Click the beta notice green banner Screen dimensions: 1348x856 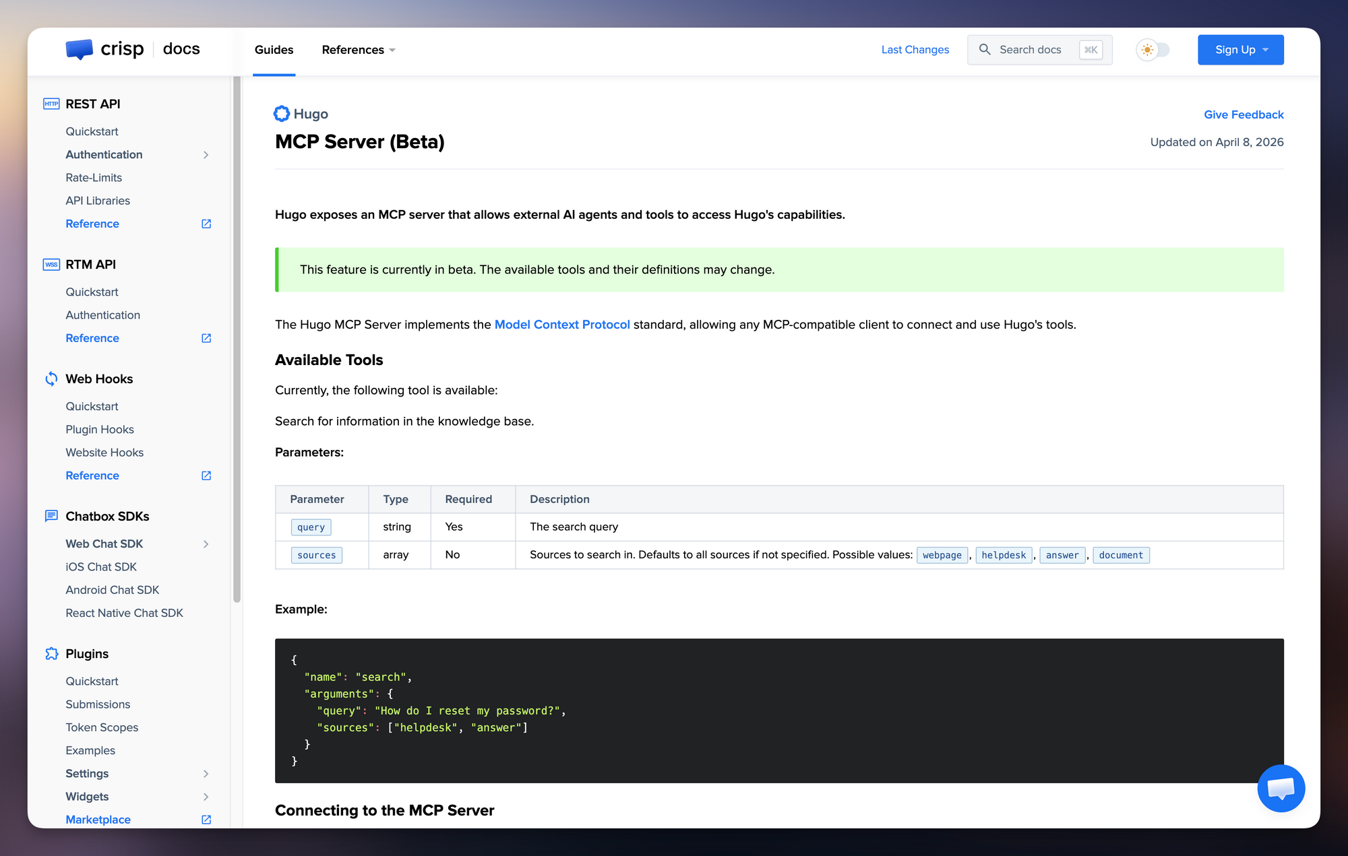pos(779,269)
